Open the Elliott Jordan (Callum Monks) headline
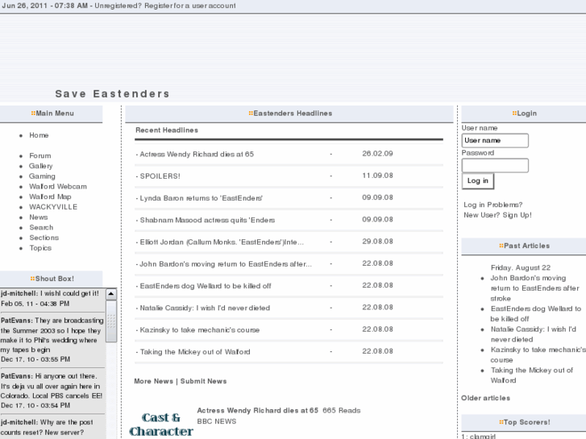The width and height of the screenshot is (586, 439). pos(222,242)
